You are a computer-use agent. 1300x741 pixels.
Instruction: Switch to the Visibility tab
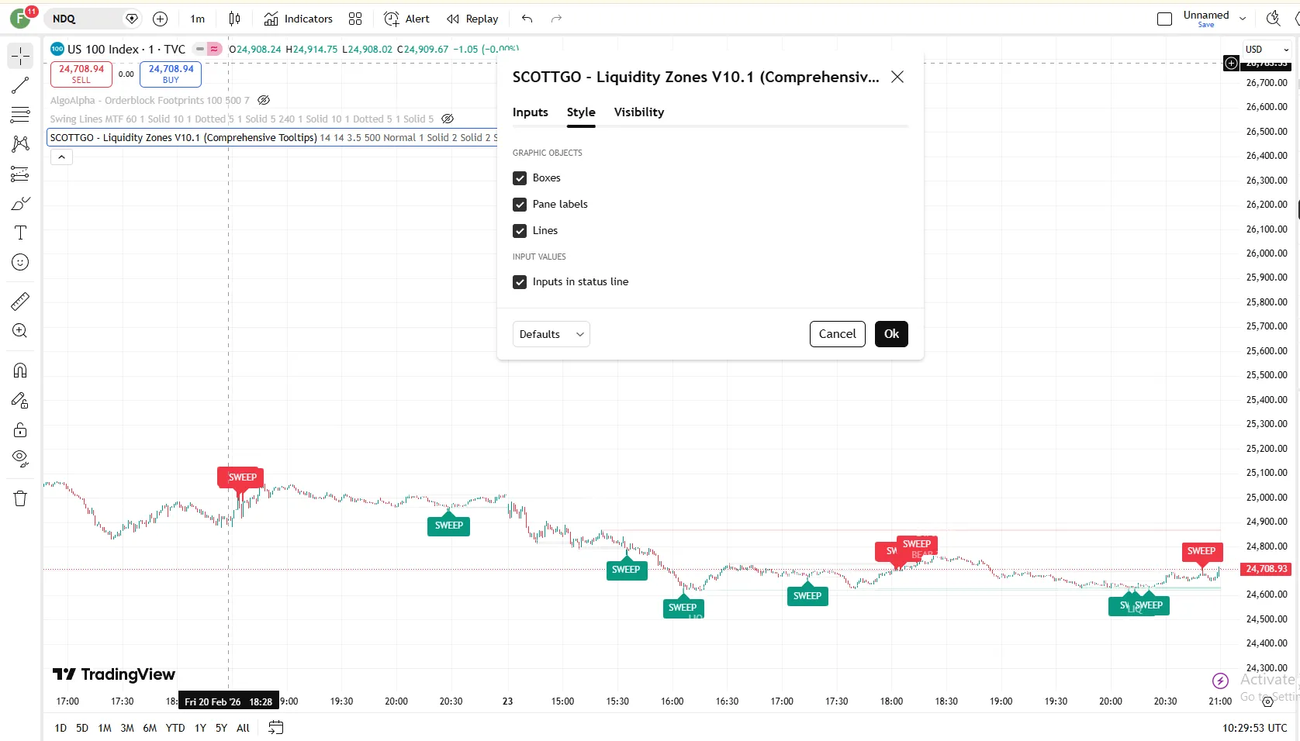pyautogui.click(x=638, y=112)
